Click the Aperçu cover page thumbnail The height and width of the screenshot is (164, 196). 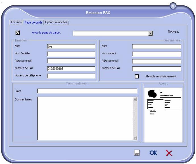[x=163, y=115]
